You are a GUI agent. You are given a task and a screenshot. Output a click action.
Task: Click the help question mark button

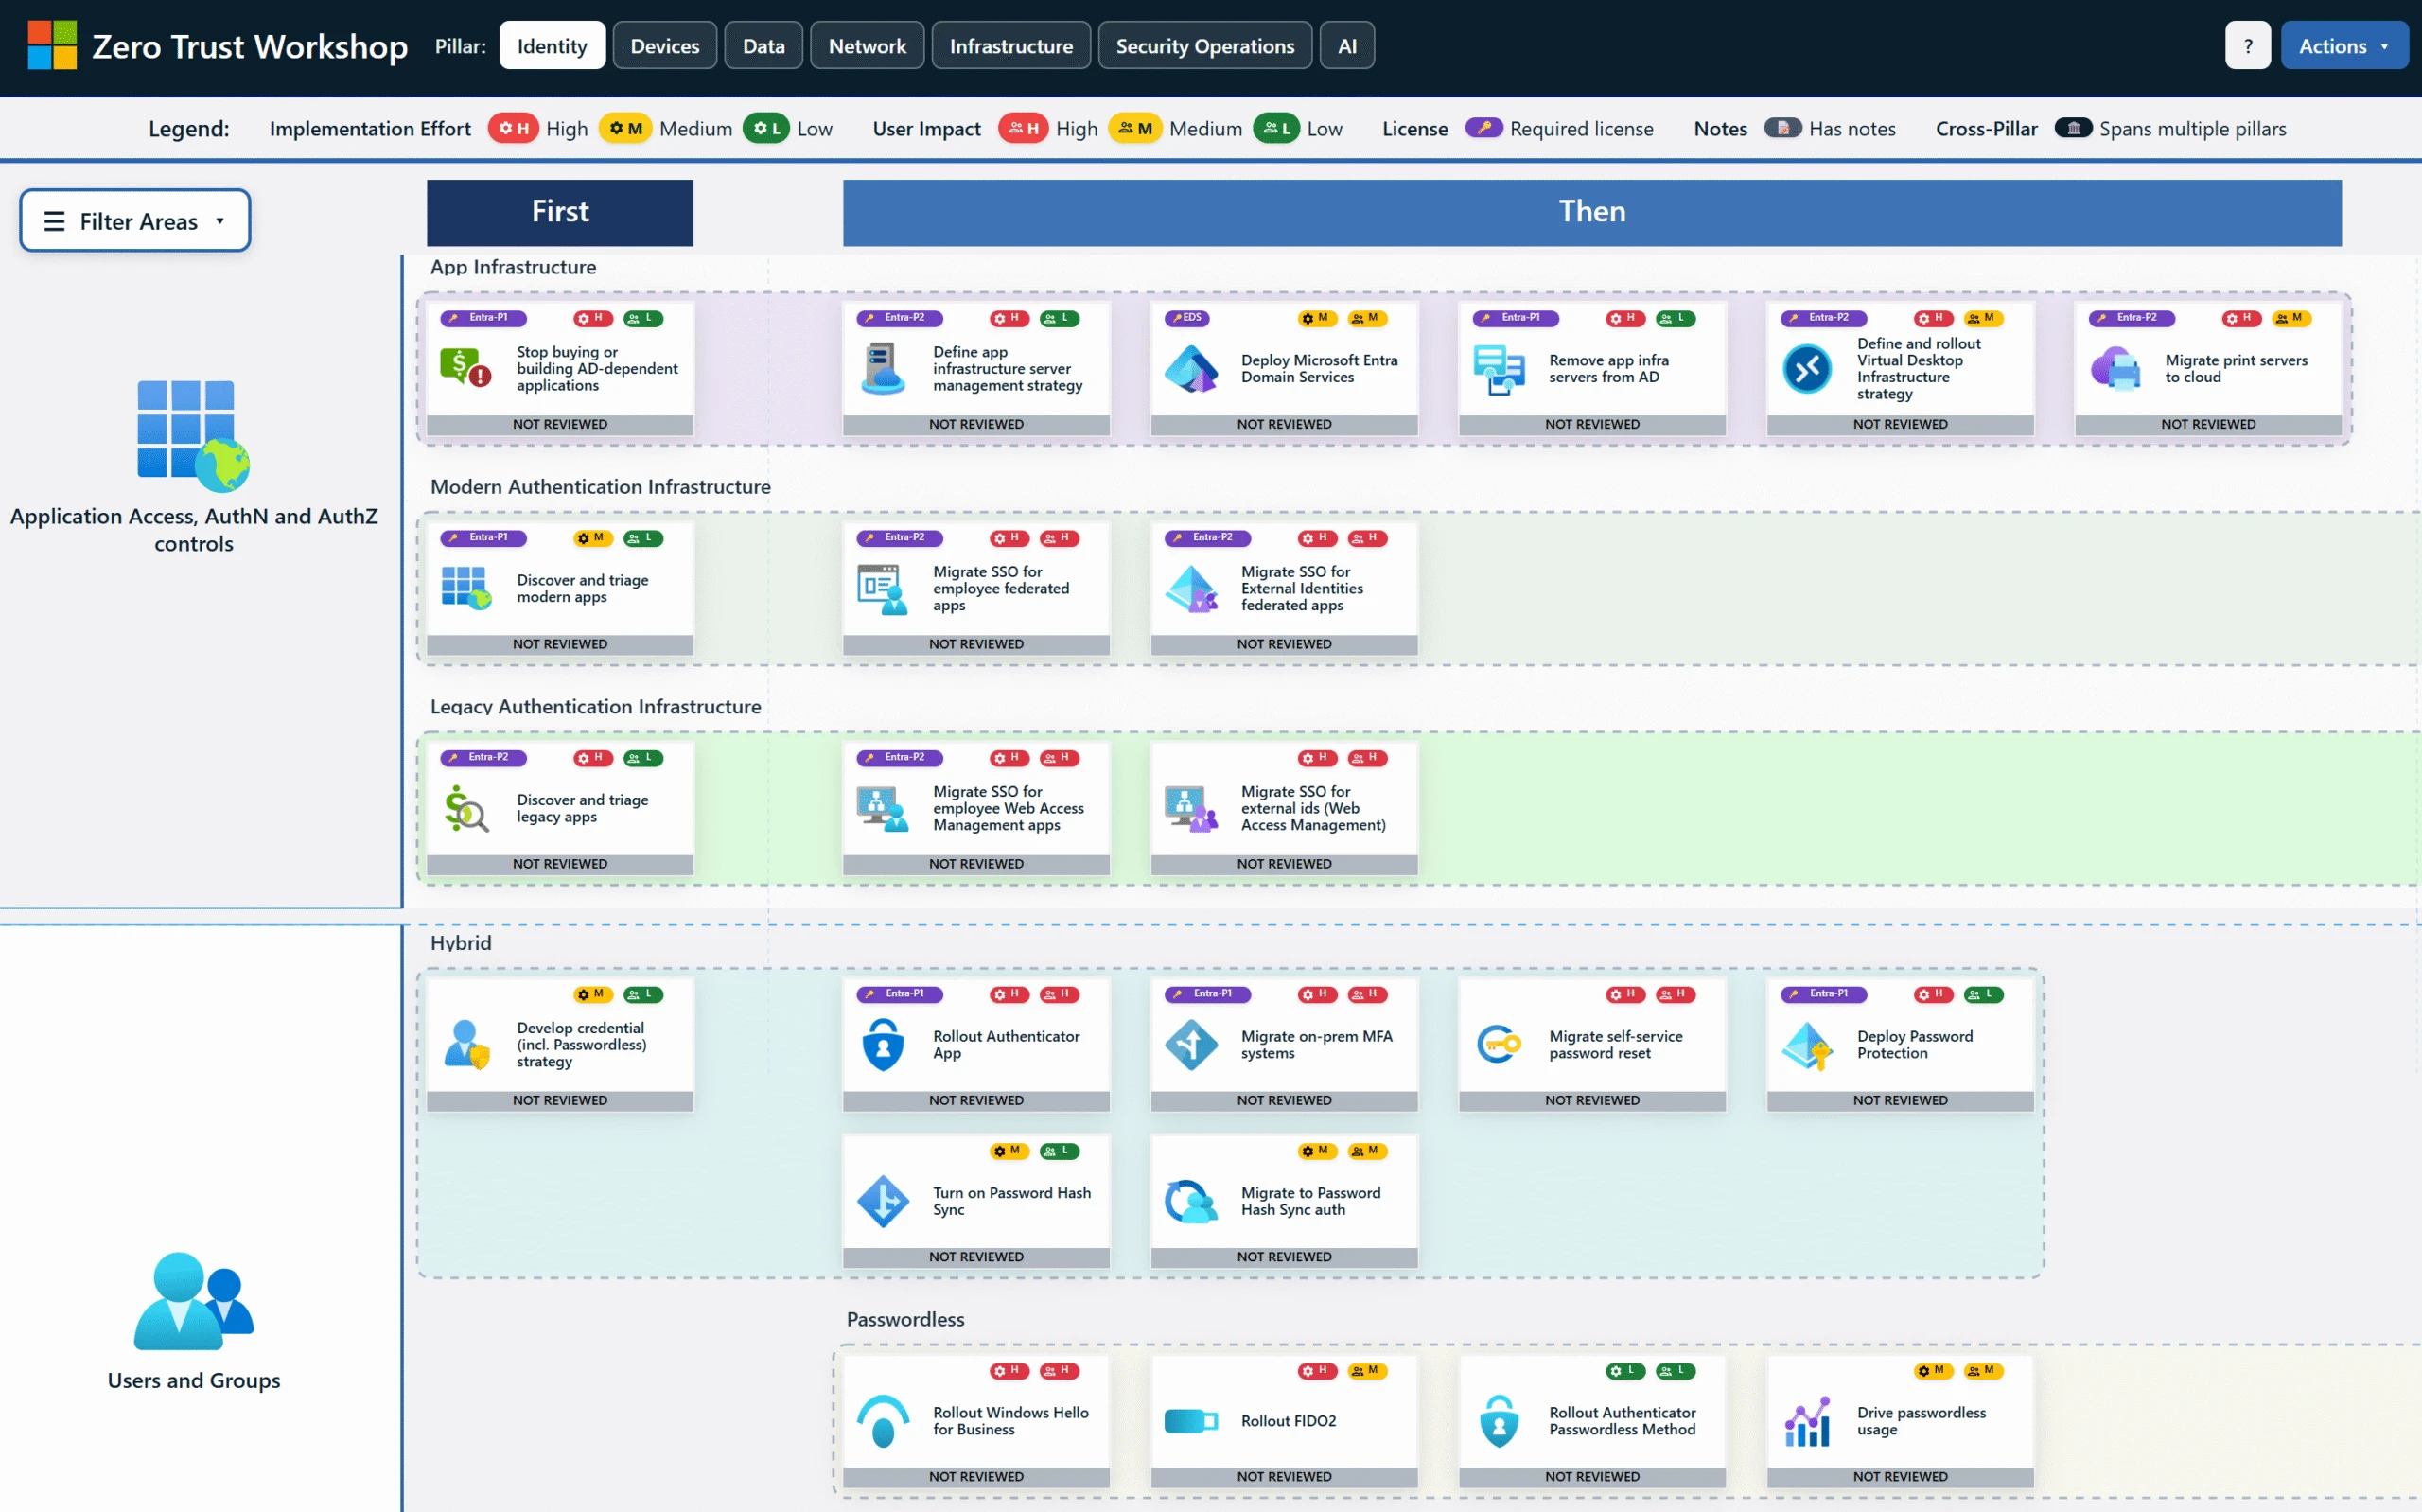2247,45
